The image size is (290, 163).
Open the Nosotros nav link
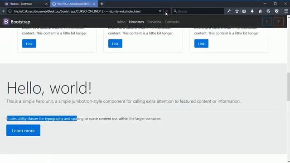[136, 22]
